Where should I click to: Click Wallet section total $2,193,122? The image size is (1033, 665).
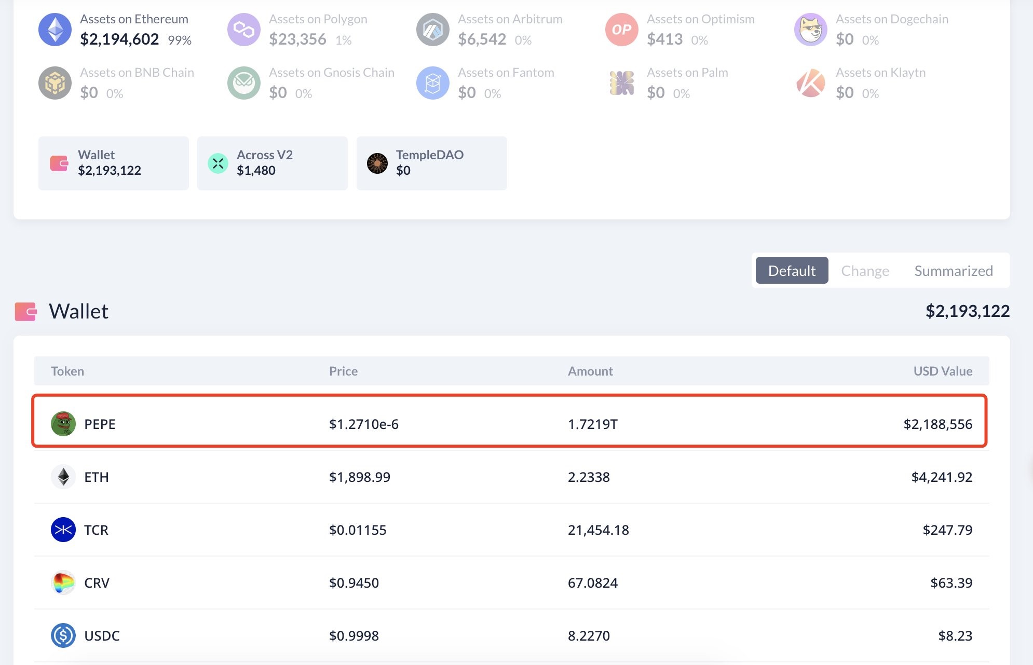click(968, 311)
